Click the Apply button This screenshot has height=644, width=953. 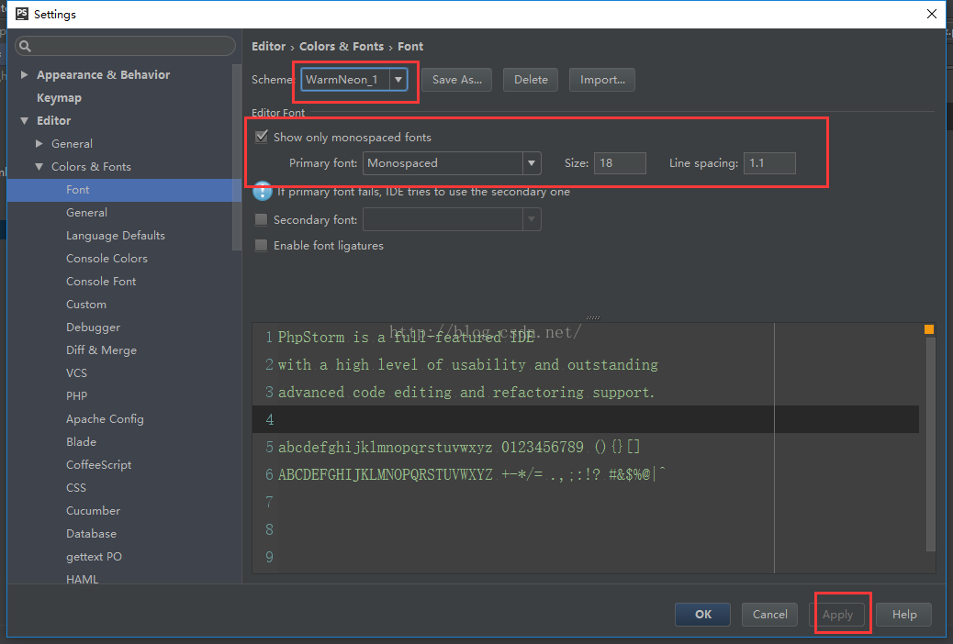[837, 615]
